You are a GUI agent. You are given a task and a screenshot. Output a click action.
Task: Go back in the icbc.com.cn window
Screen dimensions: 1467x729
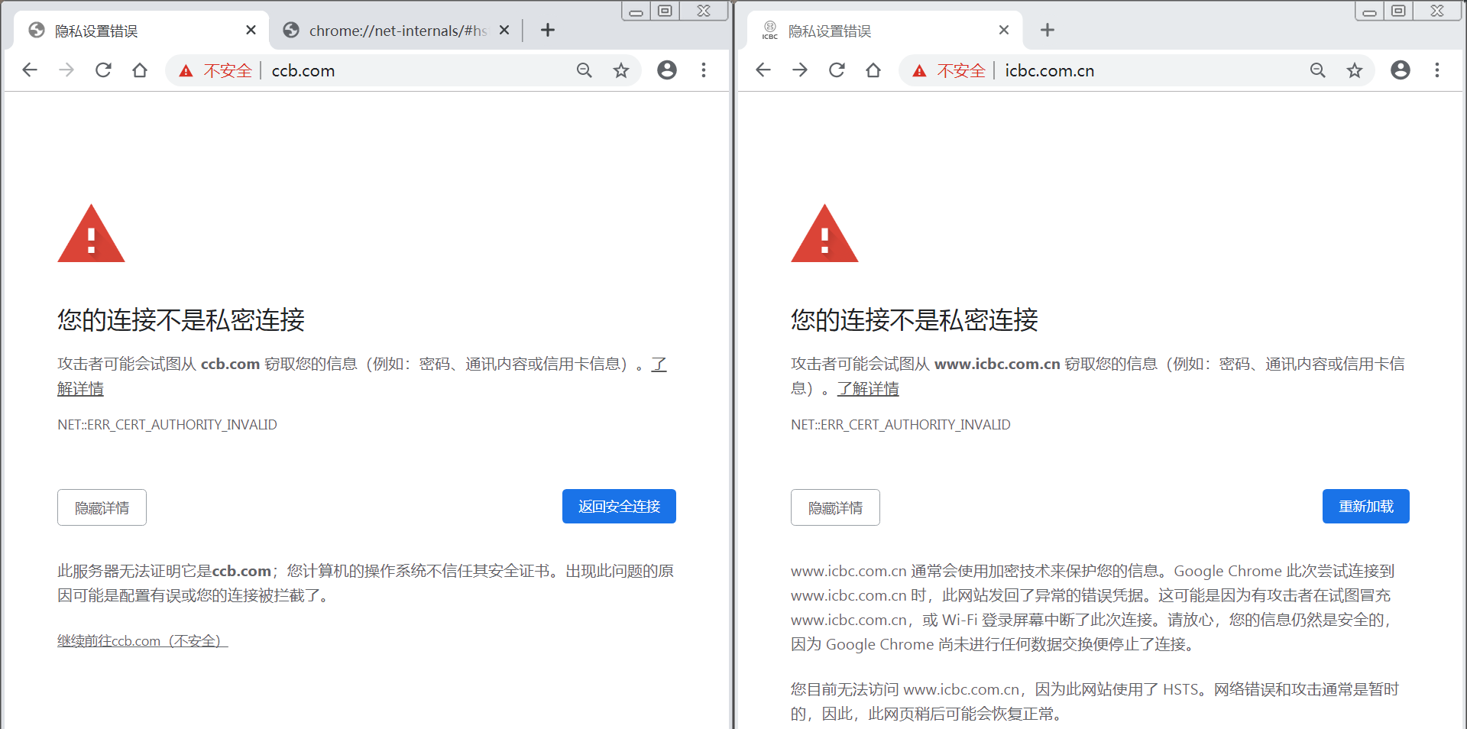point(763,70)
